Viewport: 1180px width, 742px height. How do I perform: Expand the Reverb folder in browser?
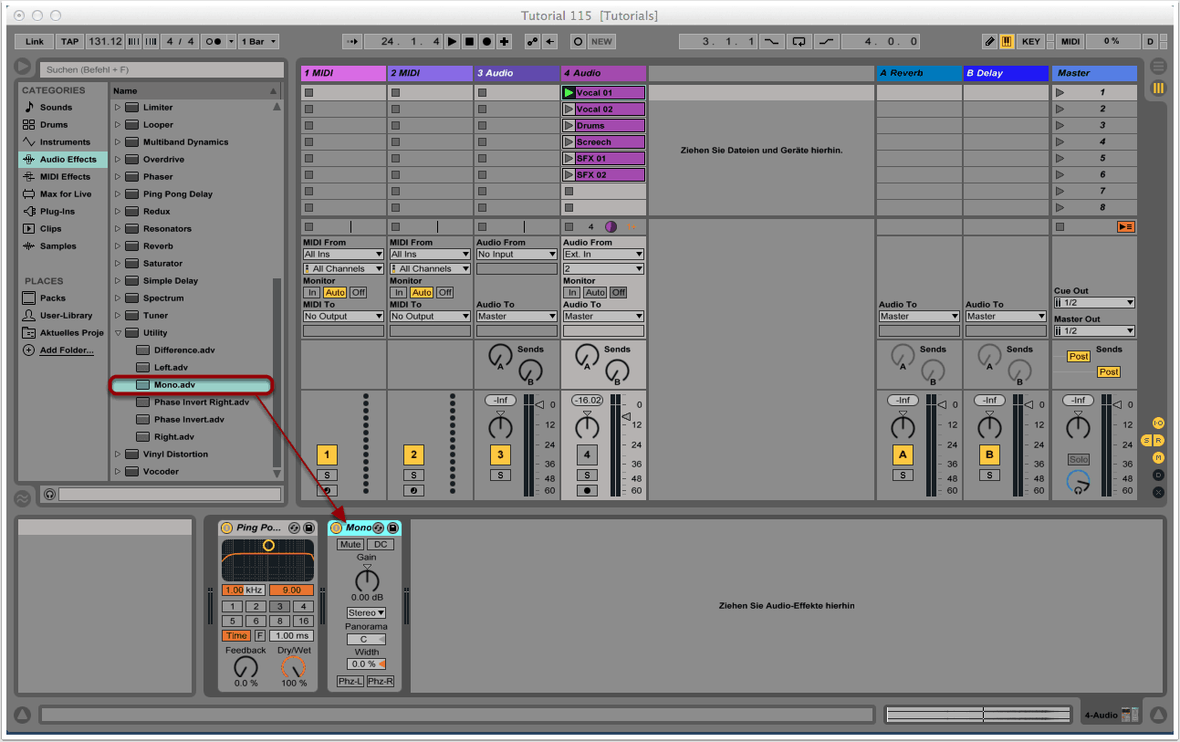118,246
